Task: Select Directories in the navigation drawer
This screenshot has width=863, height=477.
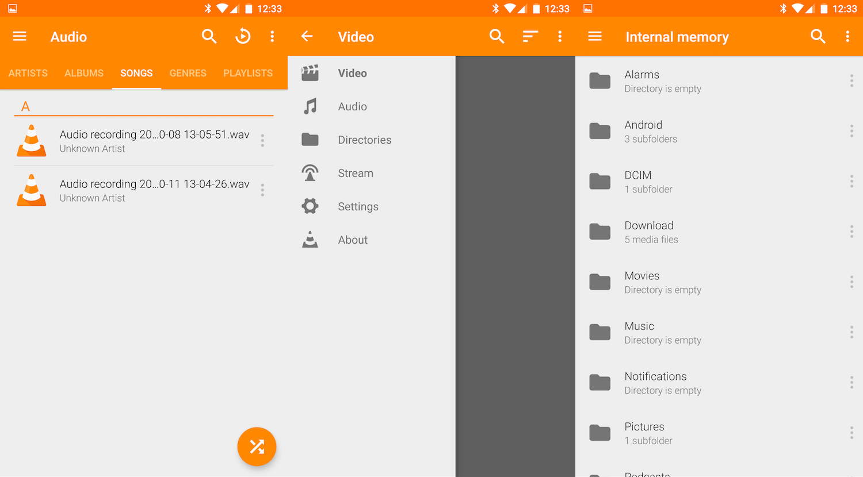Action: (364, 140)
